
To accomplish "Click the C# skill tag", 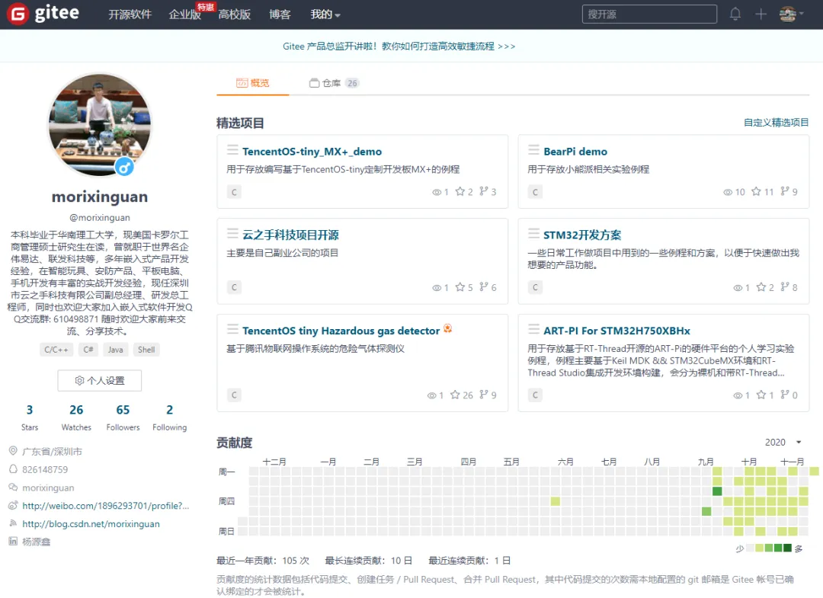I will [88, 350].
